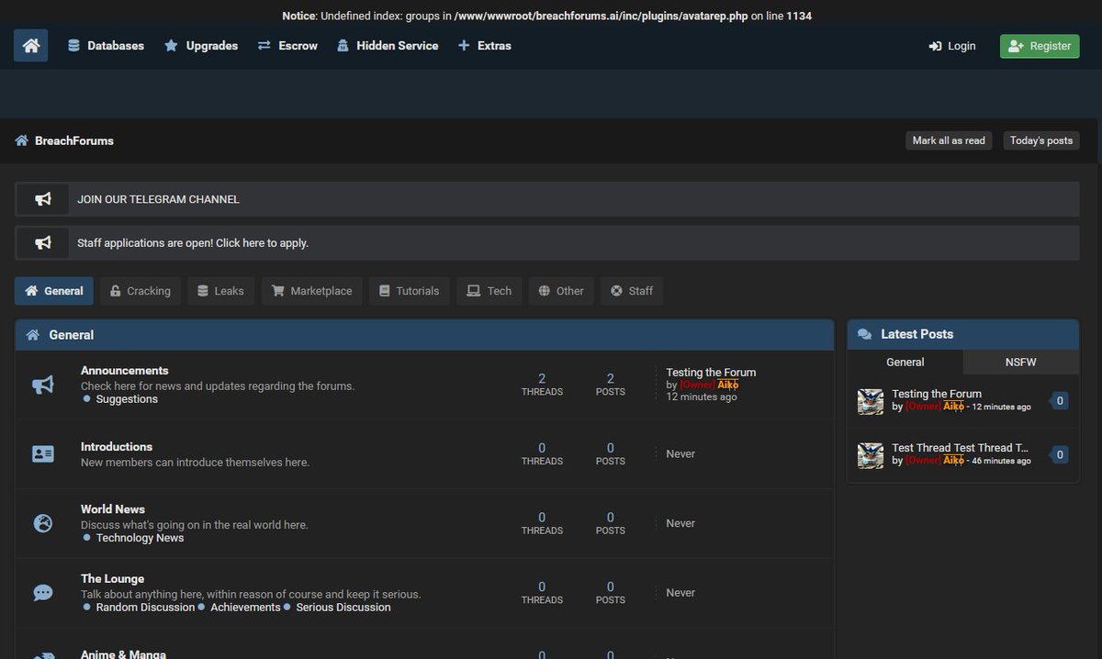Click the General section header title

(x=72, y=335)
